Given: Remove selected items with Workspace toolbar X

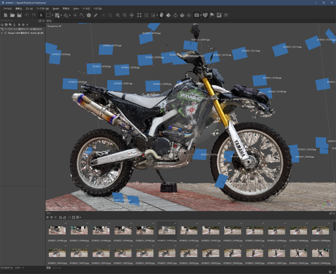Looking at the screenshot, I should click(27, 25).
